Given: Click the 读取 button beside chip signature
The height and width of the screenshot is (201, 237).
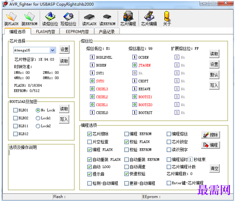Looking at the screenshot, I should click(x=64, y=61).
